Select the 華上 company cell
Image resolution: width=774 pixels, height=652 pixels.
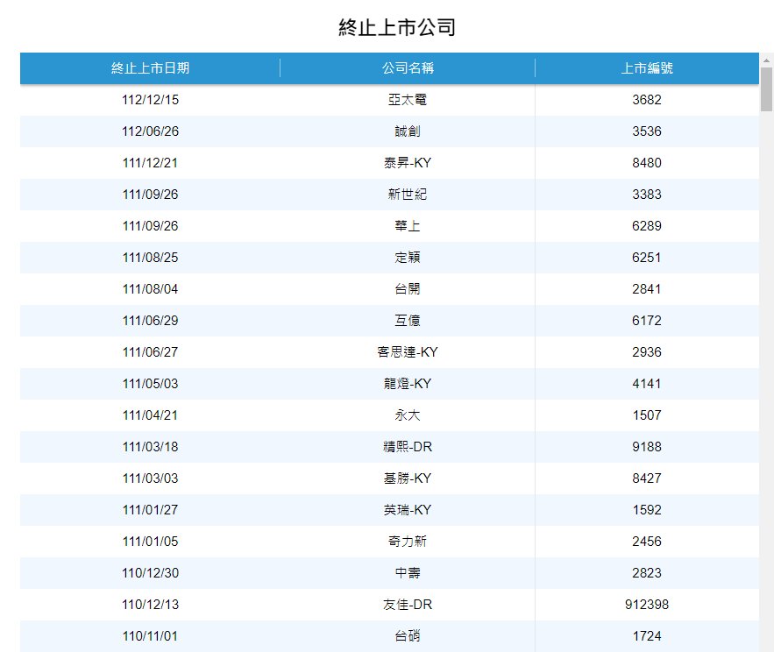(x=408, y=226)
